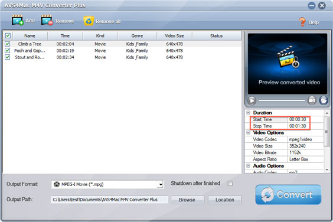The width and height of the screenshot is (333, 222).
Task: Click the Help label text
Action: (x=314, y=22)
